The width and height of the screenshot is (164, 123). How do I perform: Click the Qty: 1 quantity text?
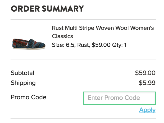coord(119,45)
